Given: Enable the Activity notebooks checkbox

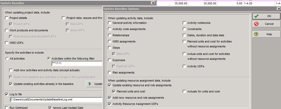Looking at the screenshot, I should [184, 23].
